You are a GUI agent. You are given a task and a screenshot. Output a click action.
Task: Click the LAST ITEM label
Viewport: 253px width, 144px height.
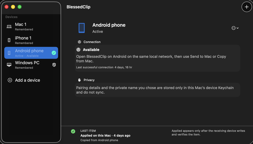click(x=88, y=131)
